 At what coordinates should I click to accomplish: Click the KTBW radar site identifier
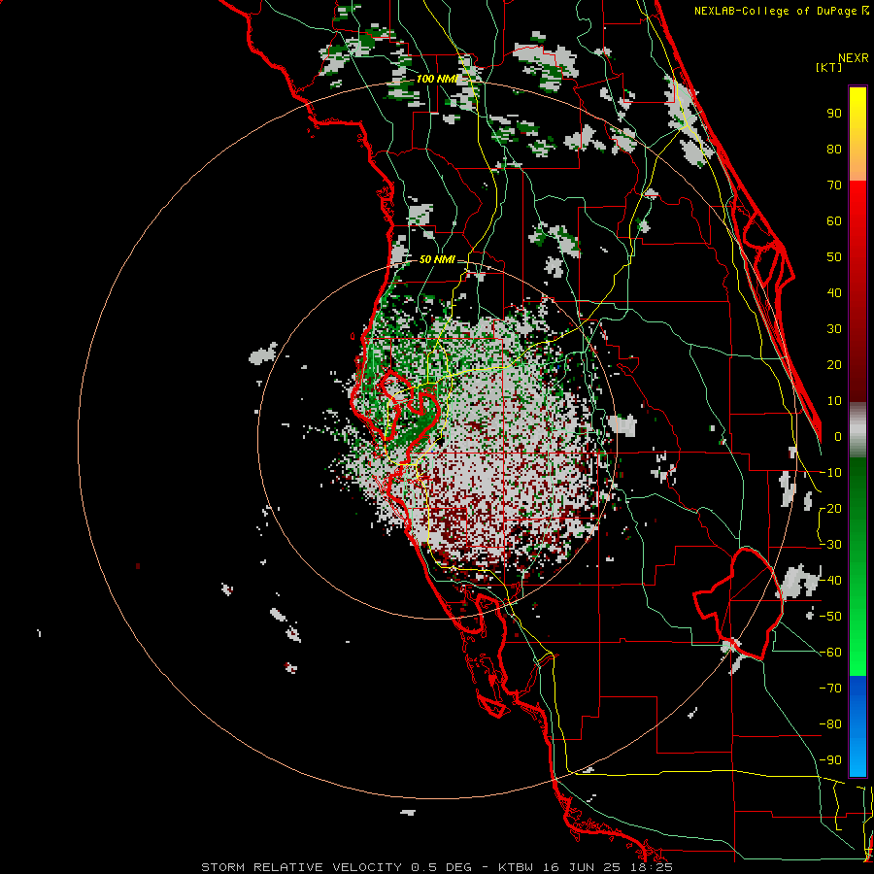(517, 867)
